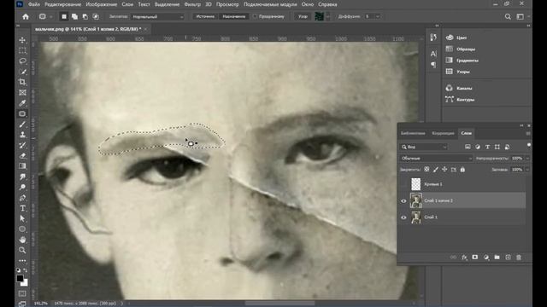Open the Заплатка mode dropdown
Screen dimensions: 547x307
[157, 16]
